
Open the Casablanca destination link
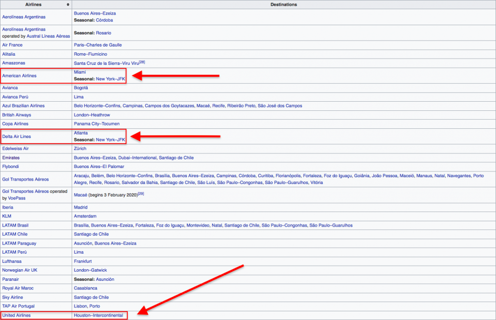coord(86,288)
